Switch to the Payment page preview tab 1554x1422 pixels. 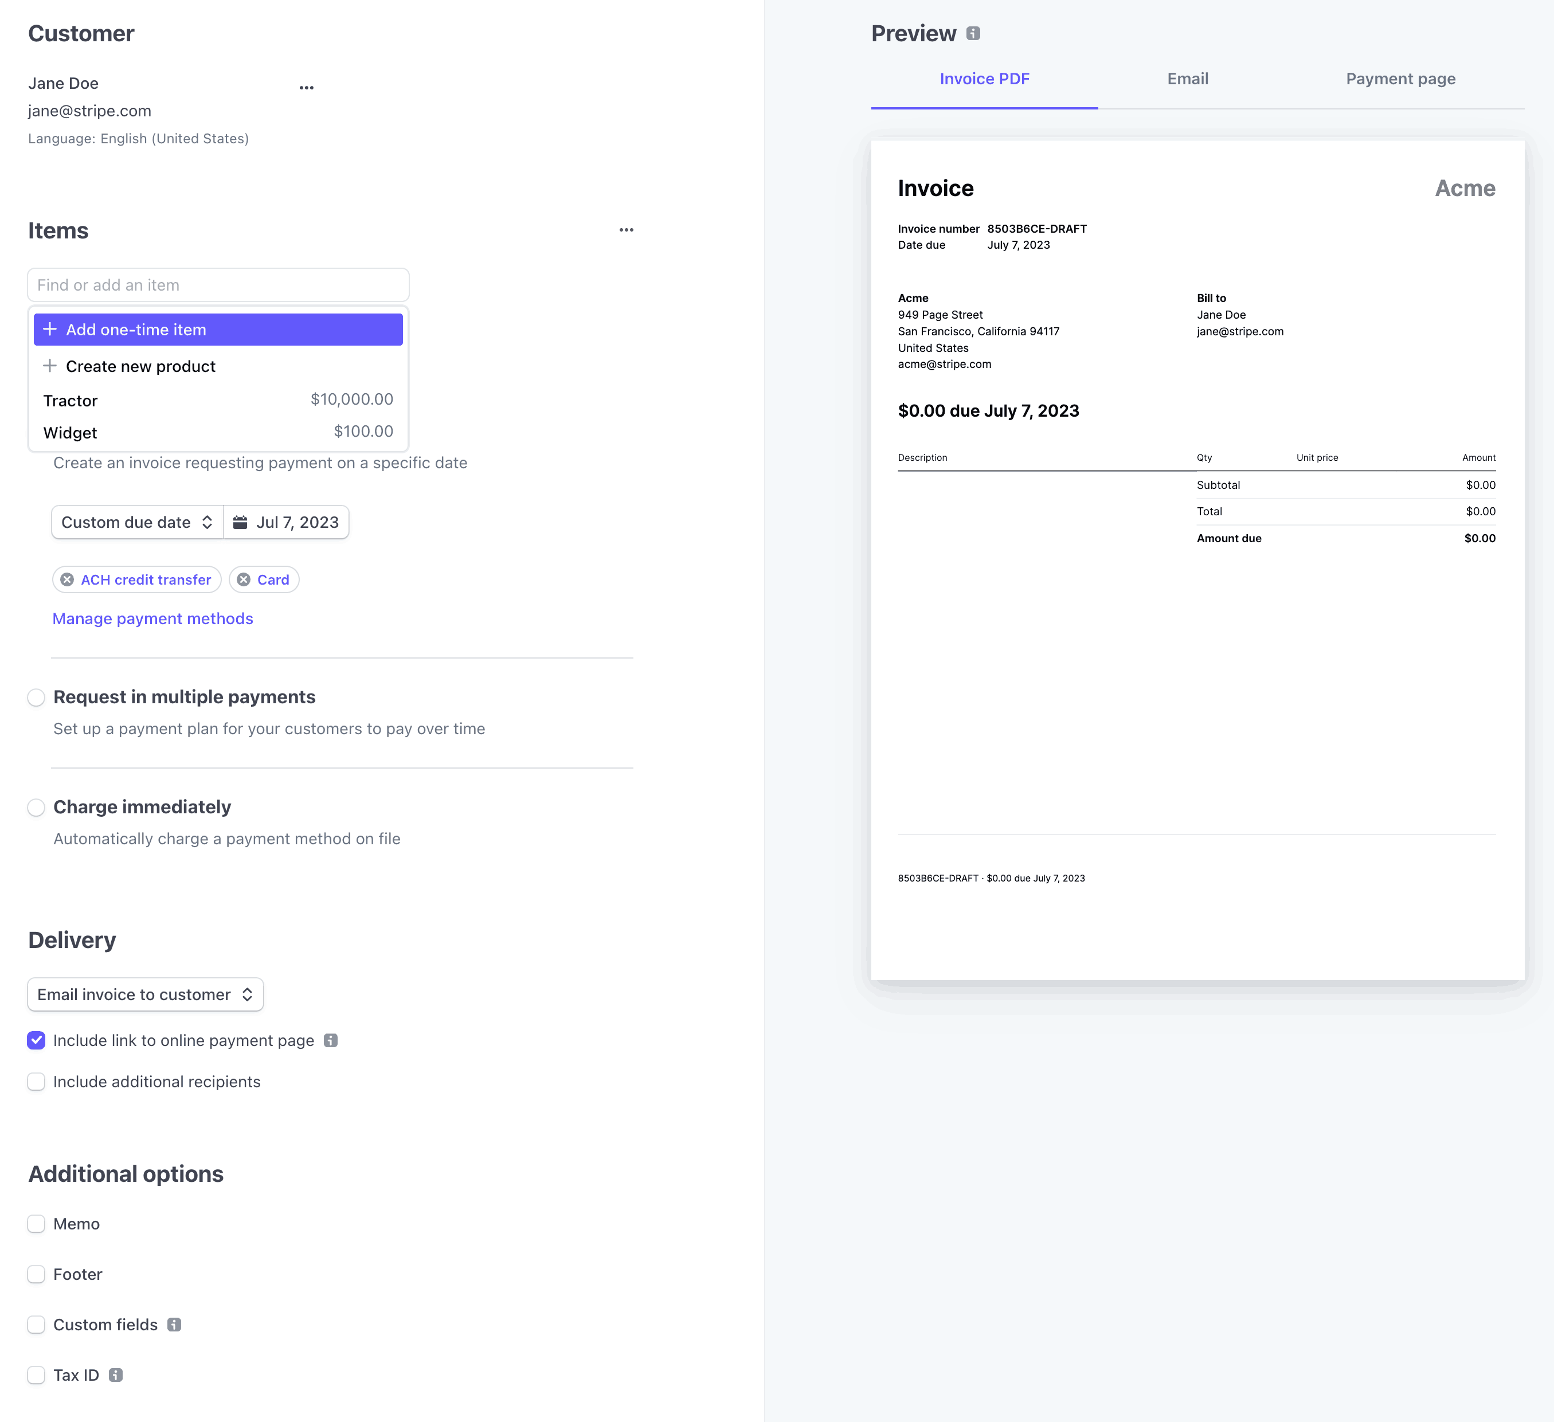click(x=1401, y=79)
